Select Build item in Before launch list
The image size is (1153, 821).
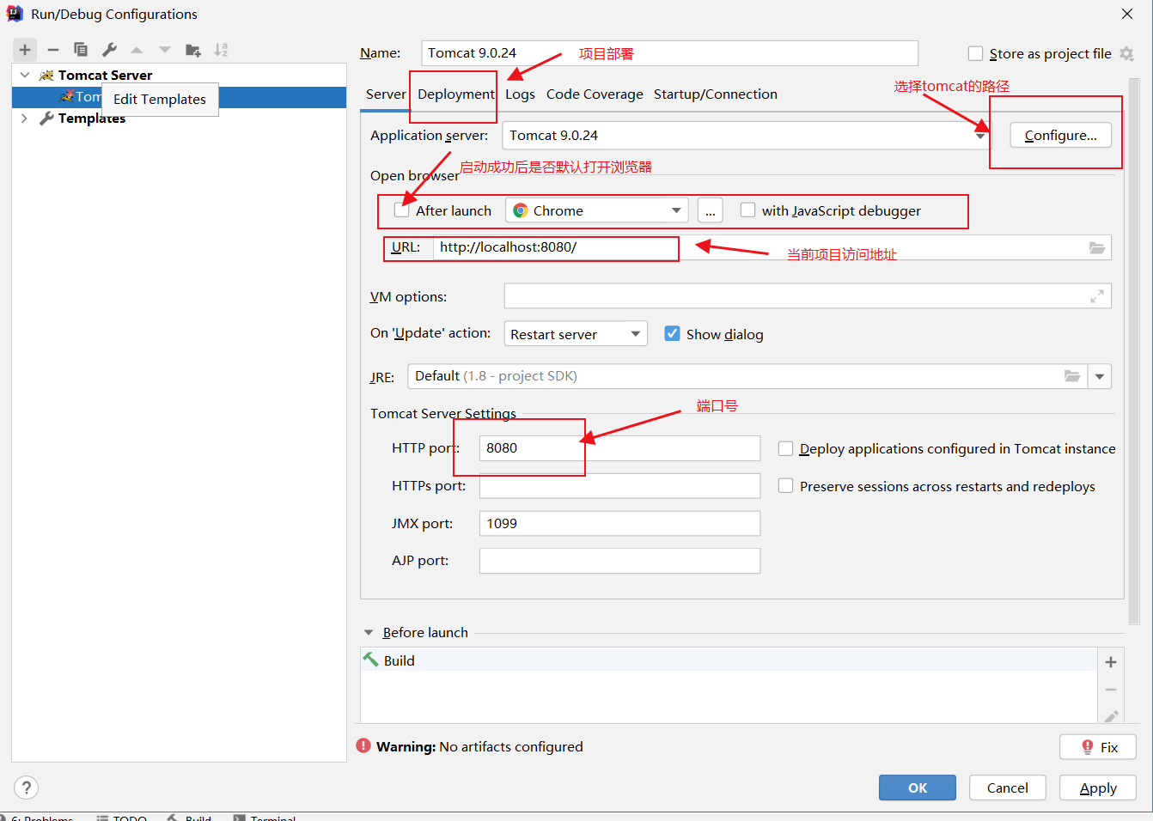point(729,660)
